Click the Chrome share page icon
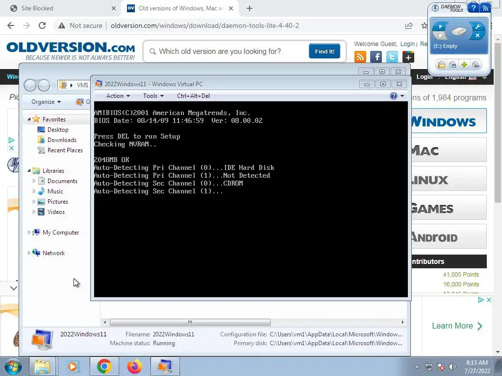The width and height of the screenshot is (502, 376). click(x=409, y=25)
